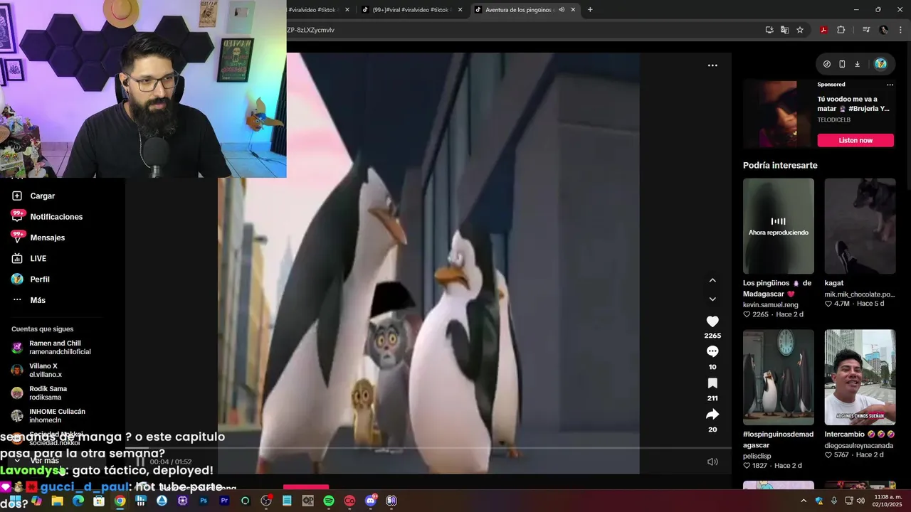Viewport: 911px width, 512px height.
Task: Click username diegosaulreynacanada
Action: coord(859,446)
